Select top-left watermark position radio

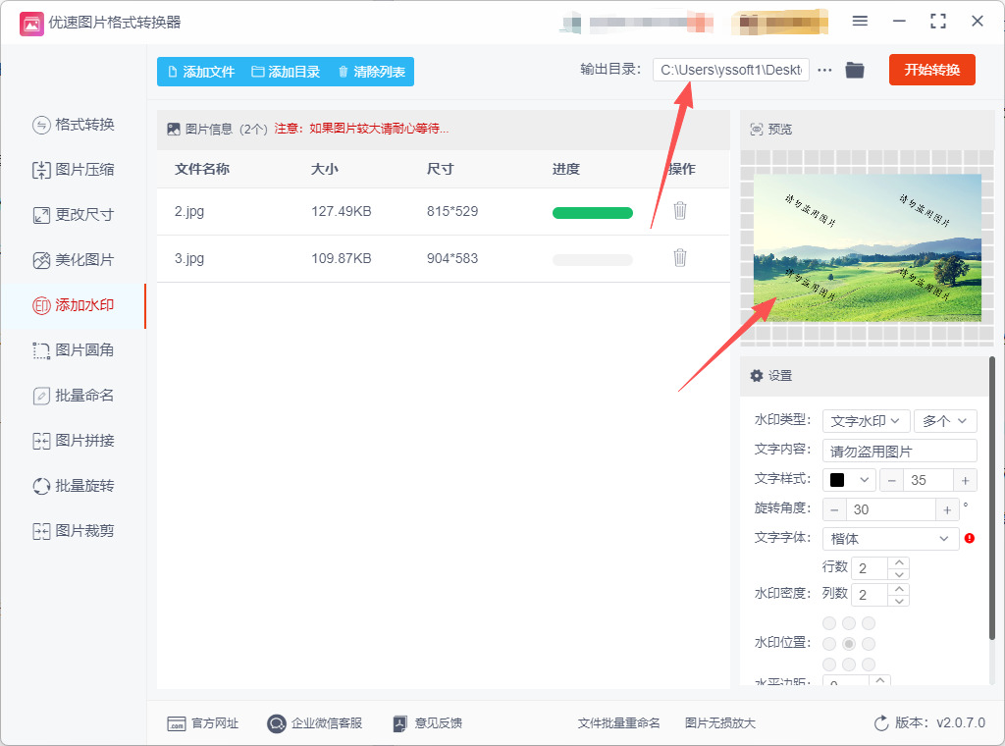tap(829, 623)
